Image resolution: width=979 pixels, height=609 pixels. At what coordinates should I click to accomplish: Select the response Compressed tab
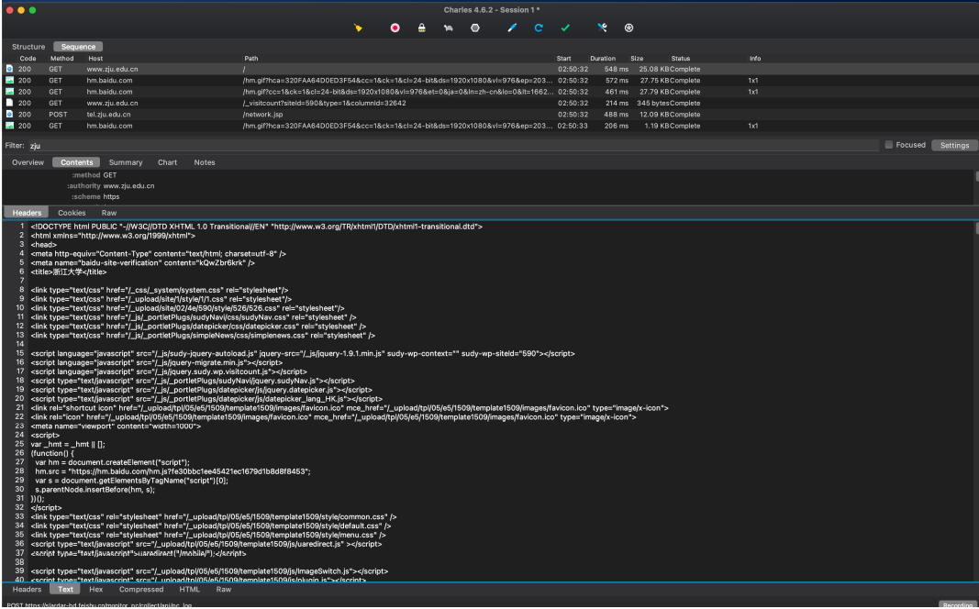pyautogui.click(x=141, y=589)
